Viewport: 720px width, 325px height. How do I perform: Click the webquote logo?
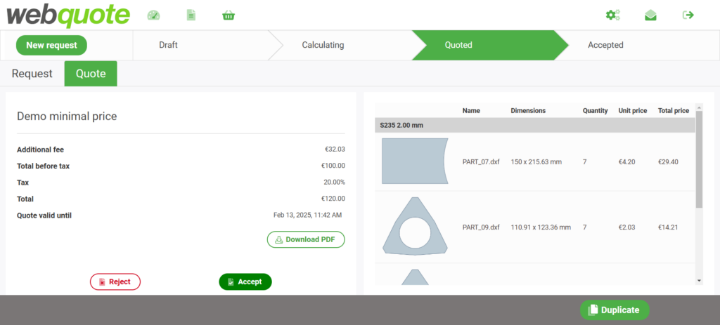[x=68, y=15]
